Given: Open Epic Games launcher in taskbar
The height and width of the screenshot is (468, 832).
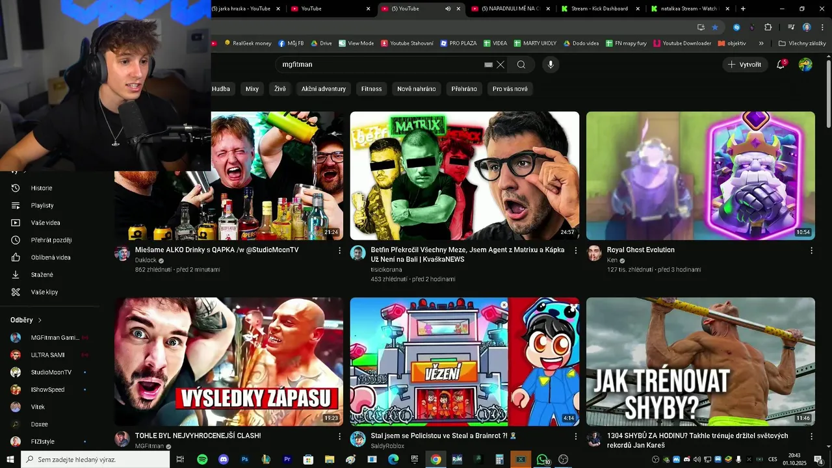Looking at the screenshot, I should 415,460.
